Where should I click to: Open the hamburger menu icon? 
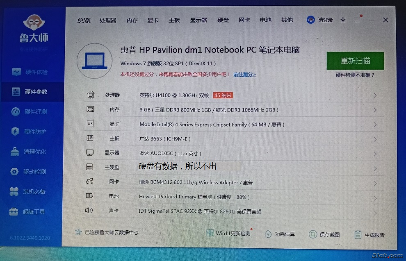tap(357, 20)
